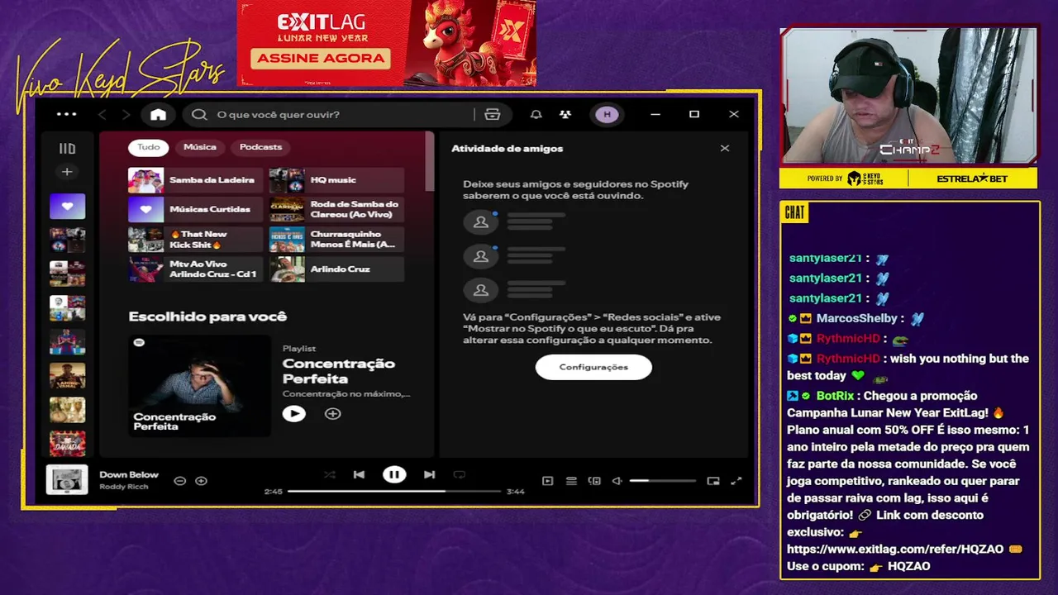
Task: Open the playback queue icon
Action: tap(571, 481)
